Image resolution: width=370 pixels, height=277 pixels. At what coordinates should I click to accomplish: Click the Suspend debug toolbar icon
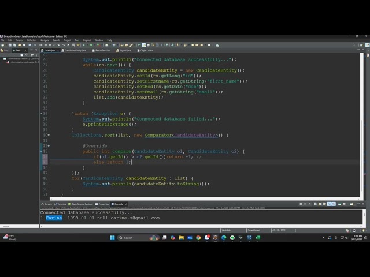[46, 45]
